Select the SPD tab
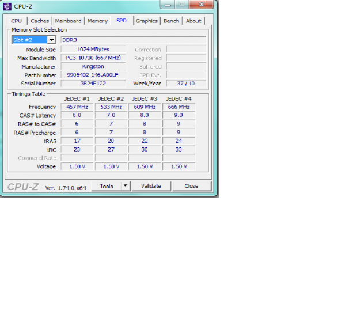 click(121, 21)
